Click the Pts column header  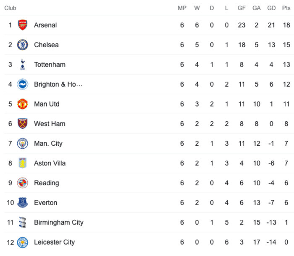286,8
